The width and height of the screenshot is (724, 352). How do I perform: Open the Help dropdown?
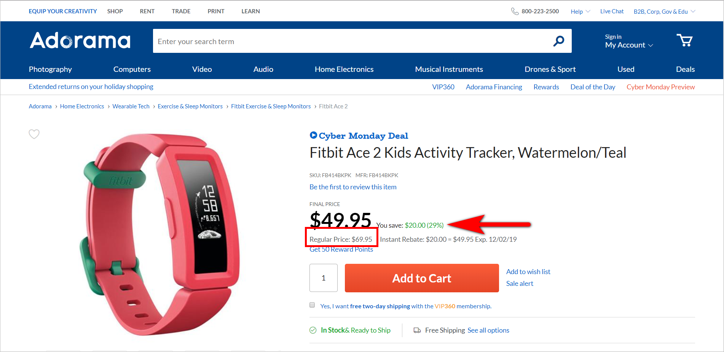click(579, 11)
